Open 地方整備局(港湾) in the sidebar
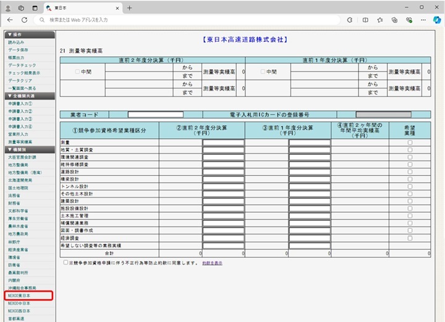This screenshot has width=445, height=322. click(x=25, y=173)
